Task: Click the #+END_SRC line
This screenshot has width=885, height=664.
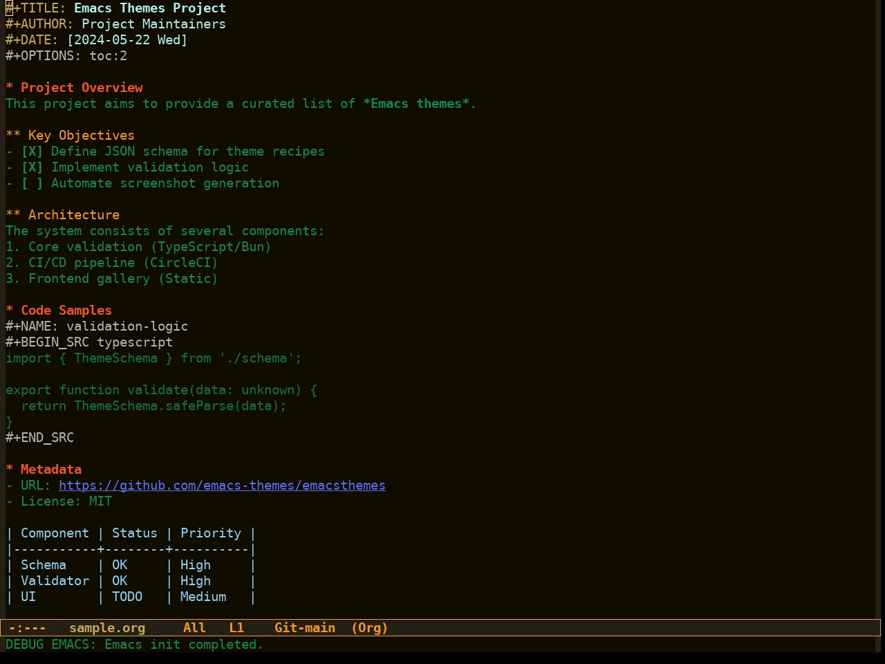Action: [x=39, y=438]
